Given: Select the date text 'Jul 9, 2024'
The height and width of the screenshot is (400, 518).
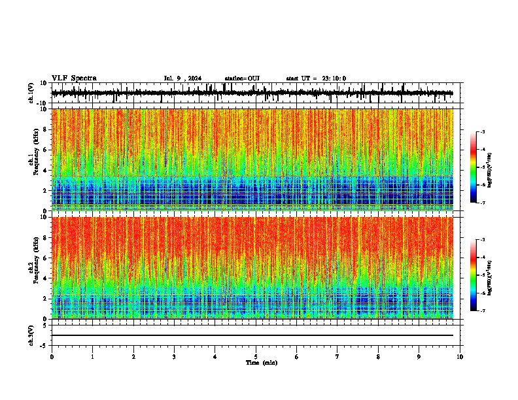Looking at the screenshot, I should (182, 78).
